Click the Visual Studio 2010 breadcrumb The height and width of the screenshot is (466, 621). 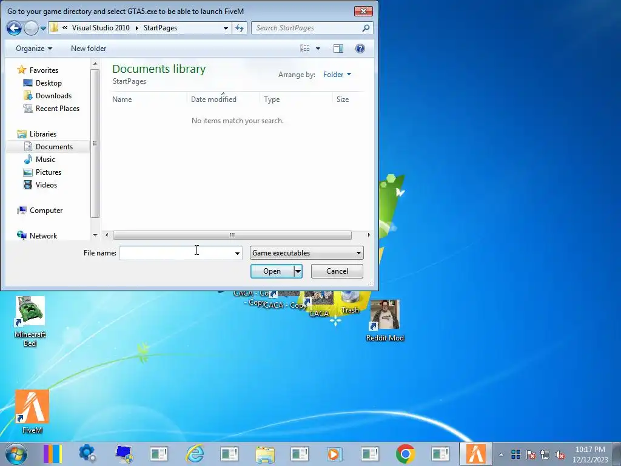[x=101, y=28]
